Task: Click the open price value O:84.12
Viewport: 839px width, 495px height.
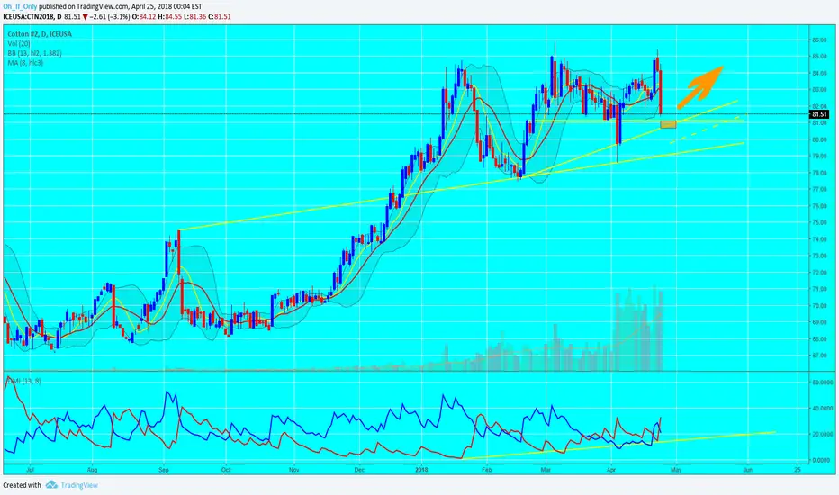Action: coord(144,16)
